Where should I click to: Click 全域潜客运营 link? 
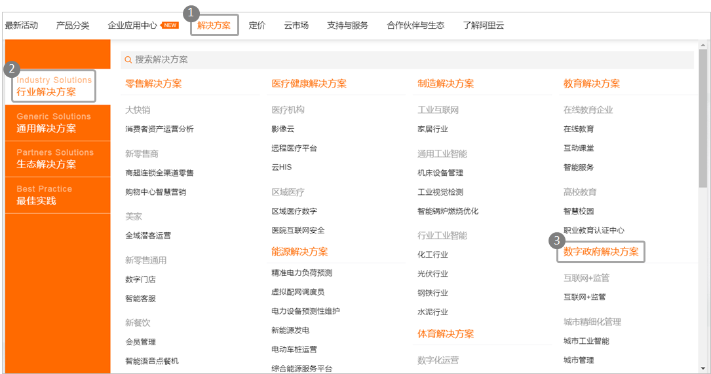point(148,235)
